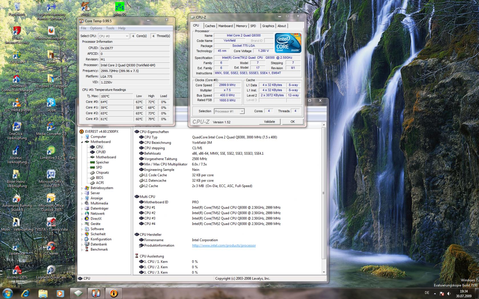Launch eMule from the desktop

[x=85, y=9]
